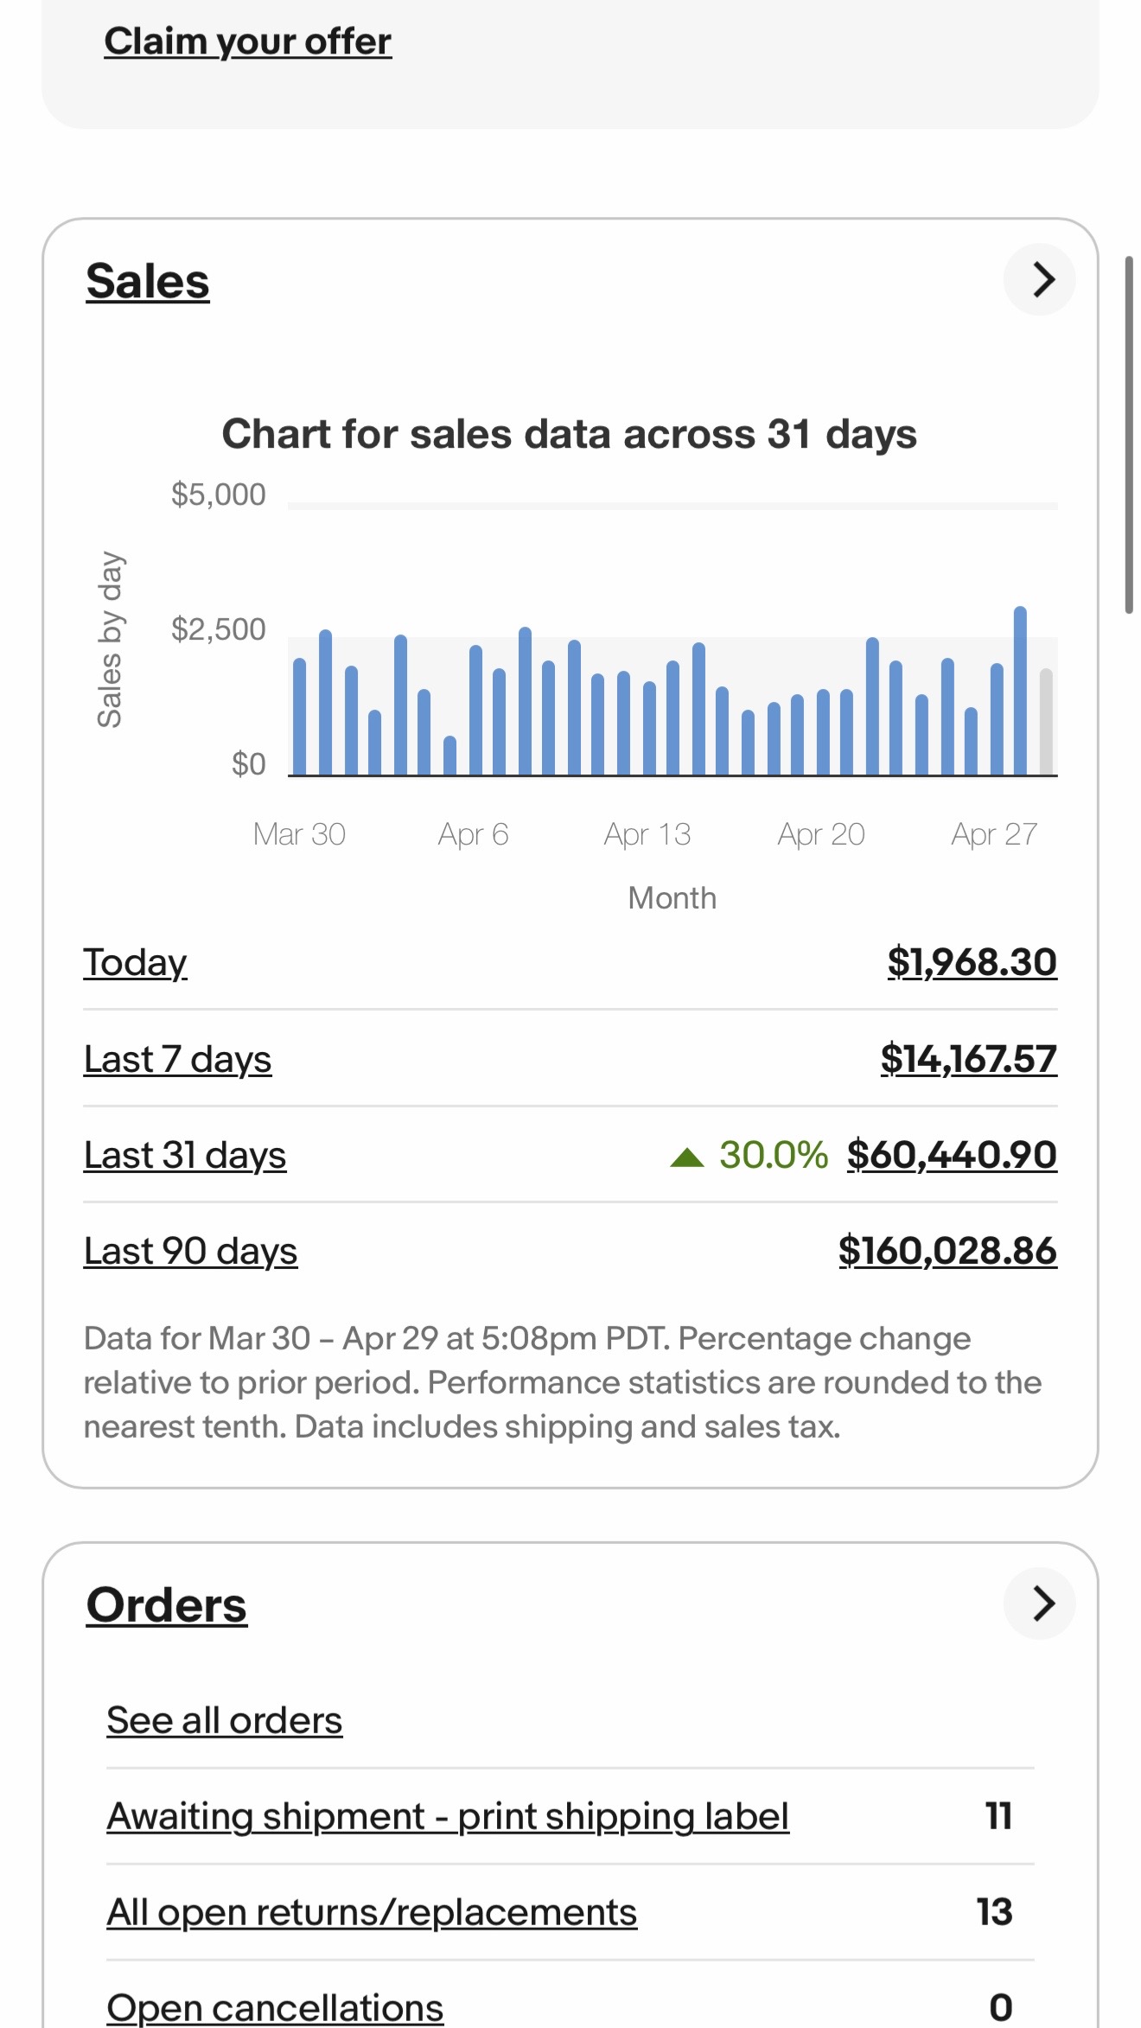This screenshot has width=1141, height=2028.
Task: Select See all orders link
Action: [225, 1720]
